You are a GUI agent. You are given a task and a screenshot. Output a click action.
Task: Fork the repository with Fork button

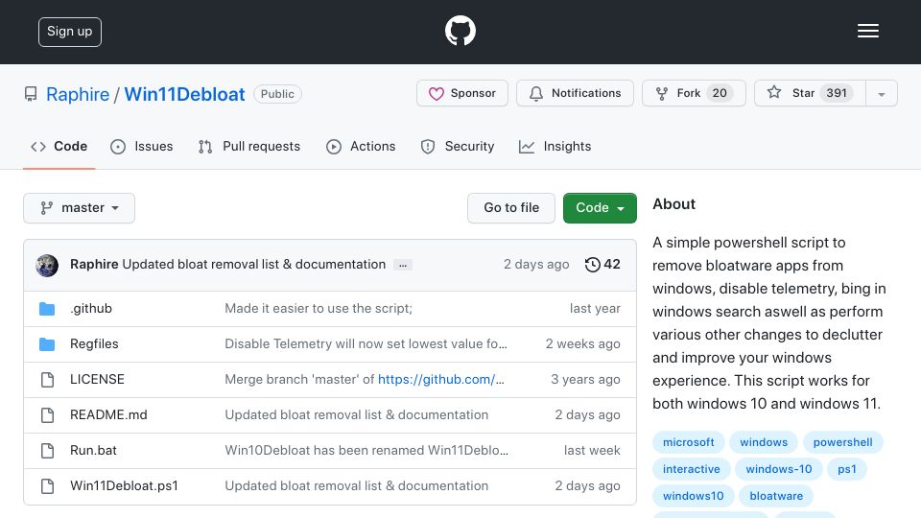(x=694, y=93)
